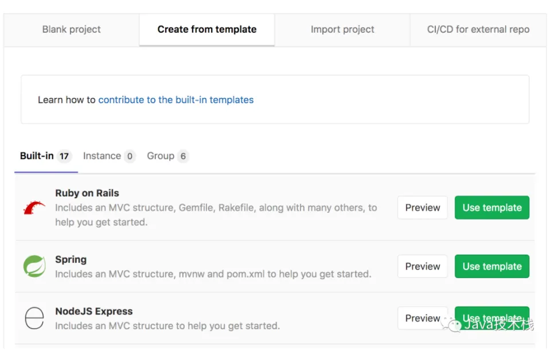Show Group templates tab
554x364 pixels.
pos(167,156)
